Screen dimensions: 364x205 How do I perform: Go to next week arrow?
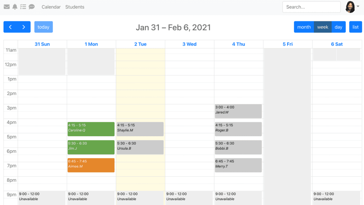coord(23,27)
